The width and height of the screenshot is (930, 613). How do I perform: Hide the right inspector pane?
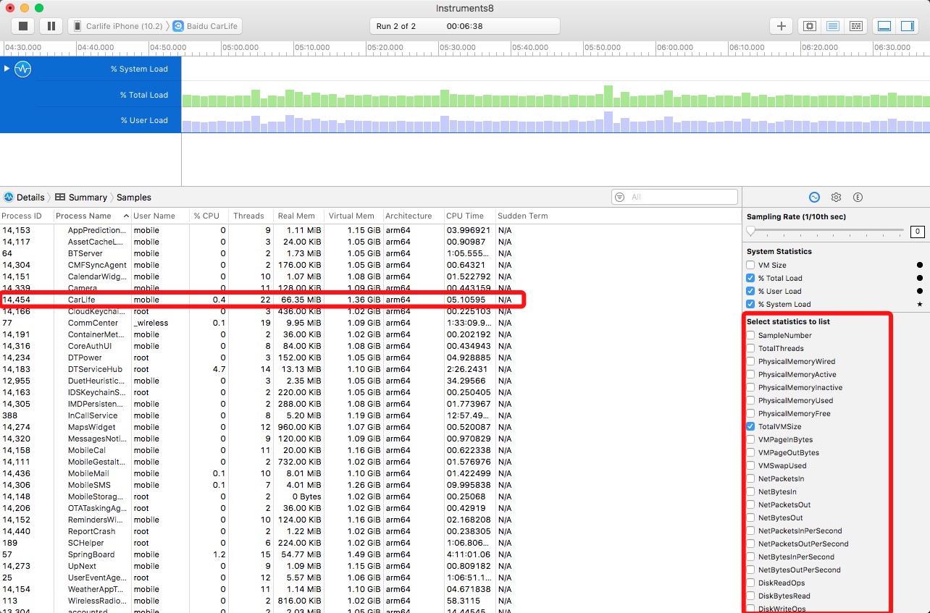tap(907, 26)
